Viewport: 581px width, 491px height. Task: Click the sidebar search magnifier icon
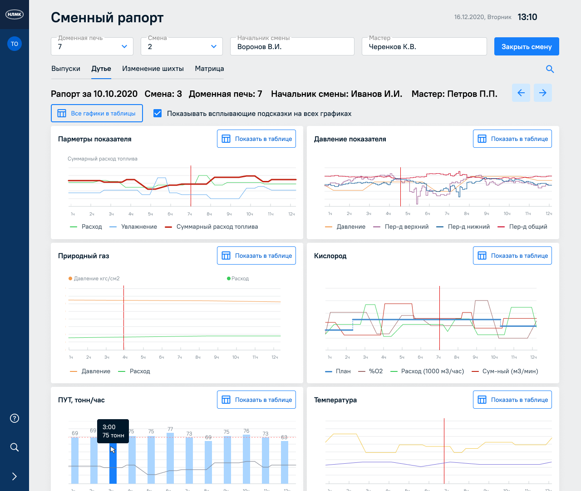pyautogui.click(x=15, y=447)
